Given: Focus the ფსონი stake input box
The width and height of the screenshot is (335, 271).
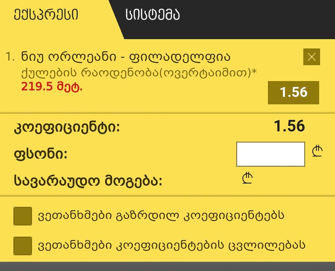Looking at the screenshot, I should tap(271, 154).
